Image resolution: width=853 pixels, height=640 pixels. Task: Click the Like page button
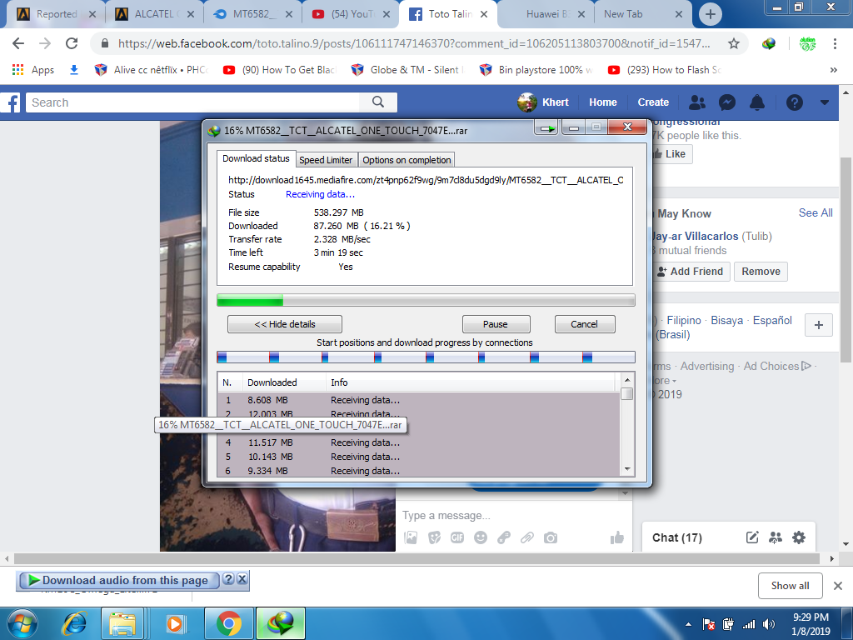pos(671,154)
